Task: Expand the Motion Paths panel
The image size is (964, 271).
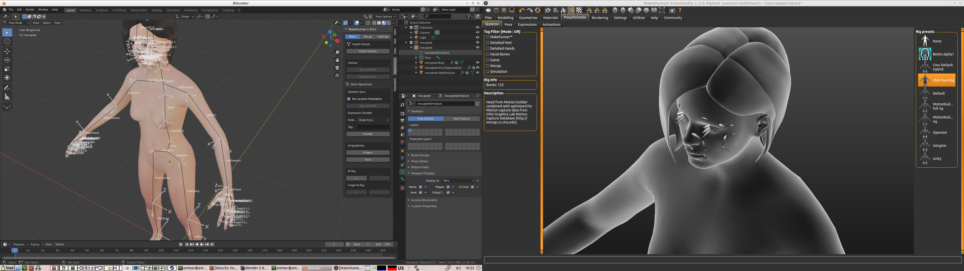Action: [420, 167]
